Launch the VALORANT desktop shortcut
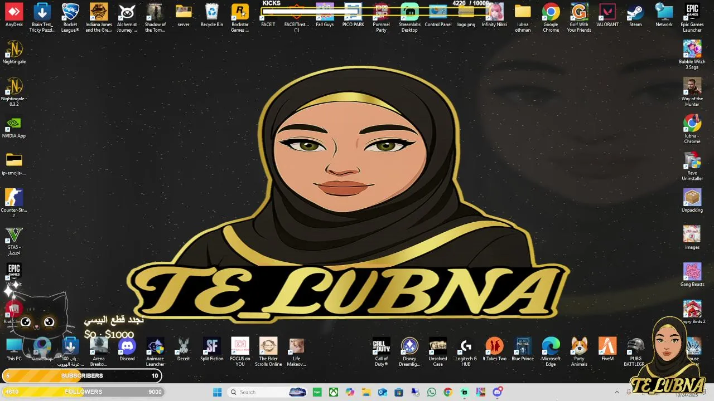Screen dimensions: 714x401 click(607, 16)
